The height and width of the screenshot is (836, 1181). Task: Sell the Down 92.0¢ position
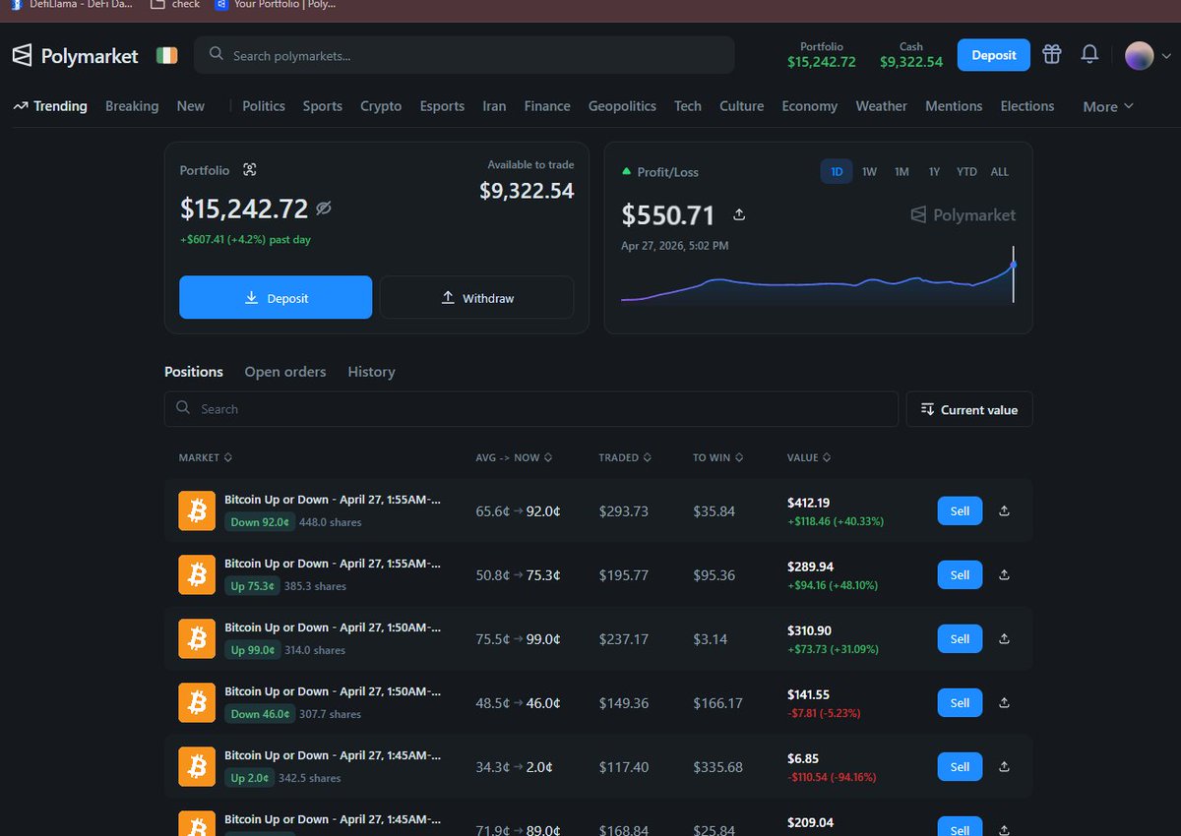pos(960,511)
